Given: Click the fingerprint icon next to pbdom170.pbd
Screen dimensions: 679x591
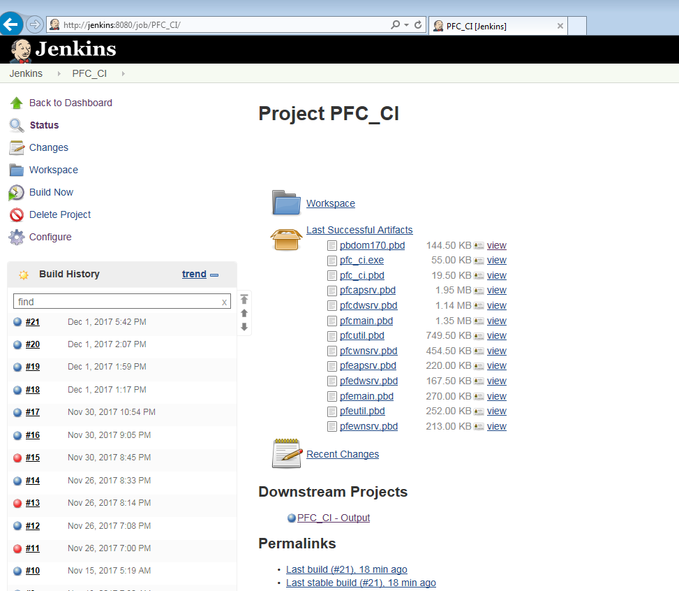Looking at the screenshot, I should [479, 245].
